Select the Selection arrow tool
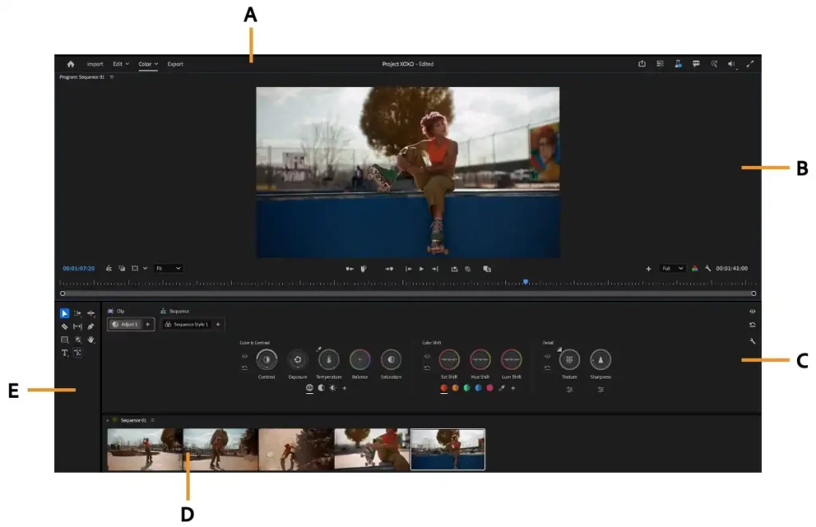 pos(65,313)
